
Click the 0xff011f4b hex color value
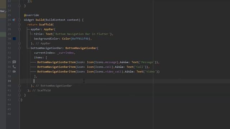click(80, 39)
